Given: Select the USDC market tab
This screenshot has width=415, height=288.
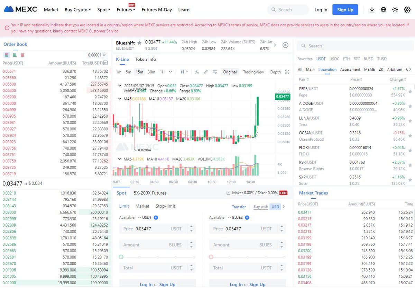Looking at the screenshot, I should coord(334,59).
